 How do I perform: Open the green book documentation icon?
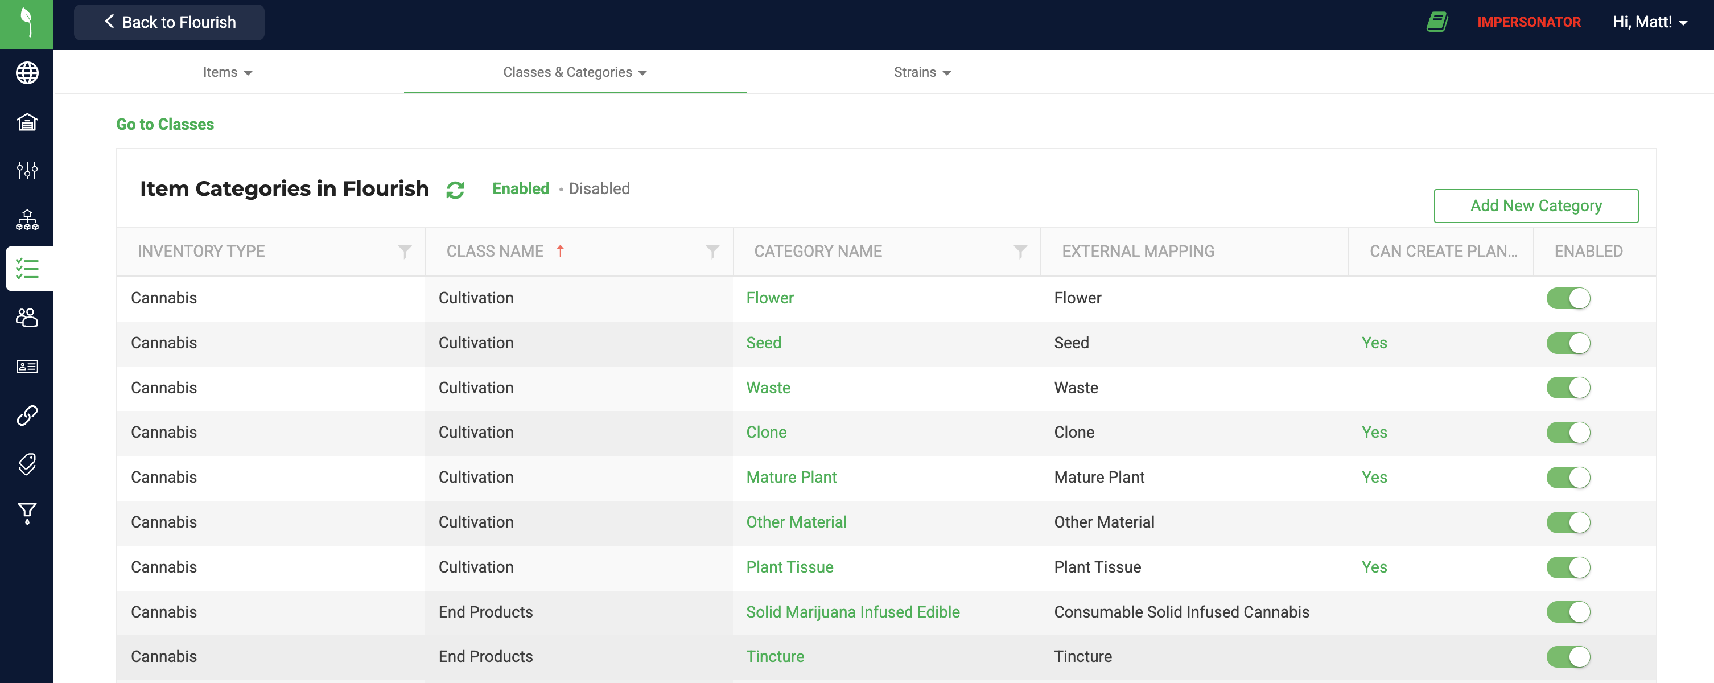tap(1436, 22)
